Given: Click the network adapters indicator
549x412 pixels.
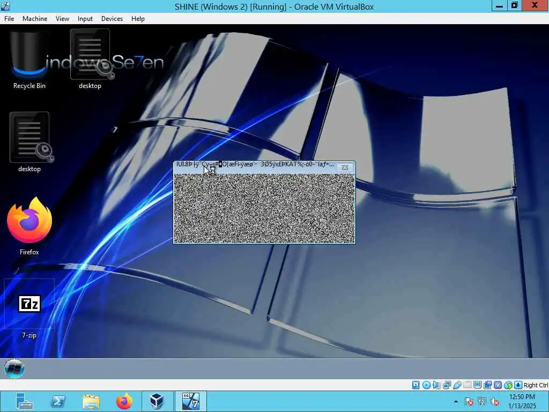Looking at the screenshot, I should click(x=447, y=385).
